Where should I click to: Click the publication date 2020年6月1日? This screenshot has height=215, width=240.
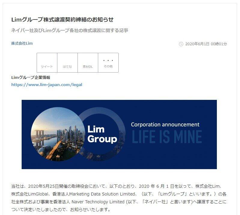[x=197, y=44]
